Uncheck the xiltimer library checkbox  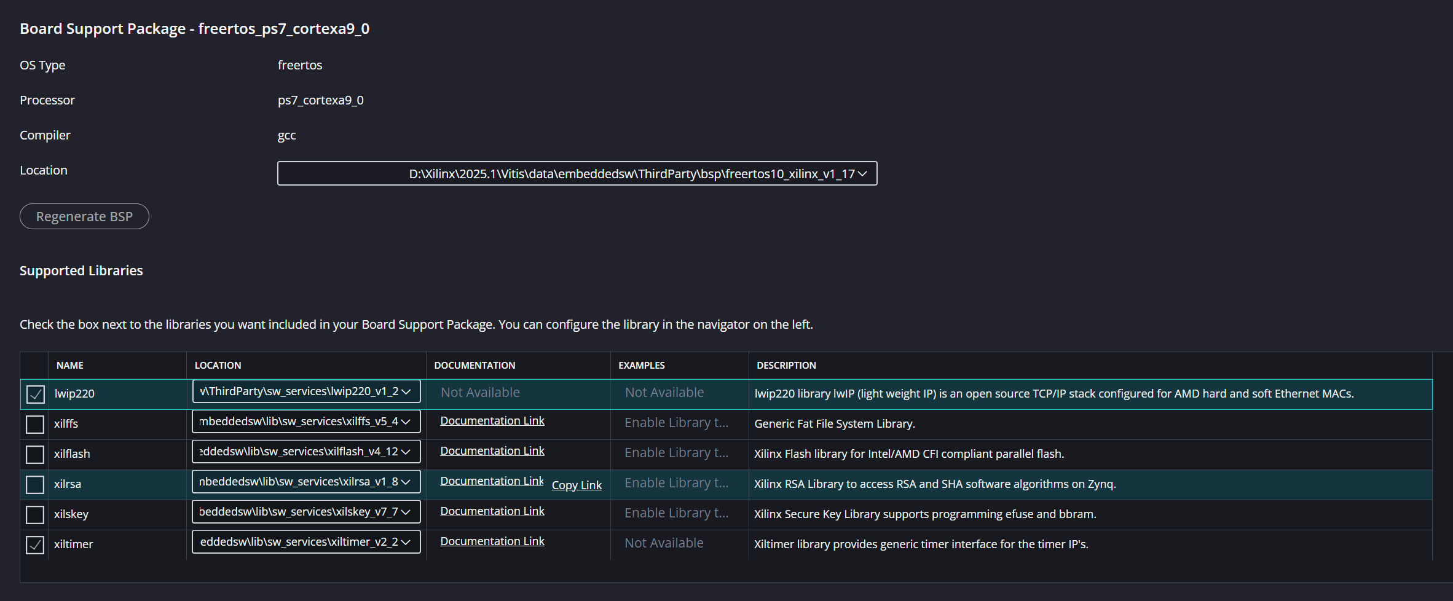pos(35,544)
